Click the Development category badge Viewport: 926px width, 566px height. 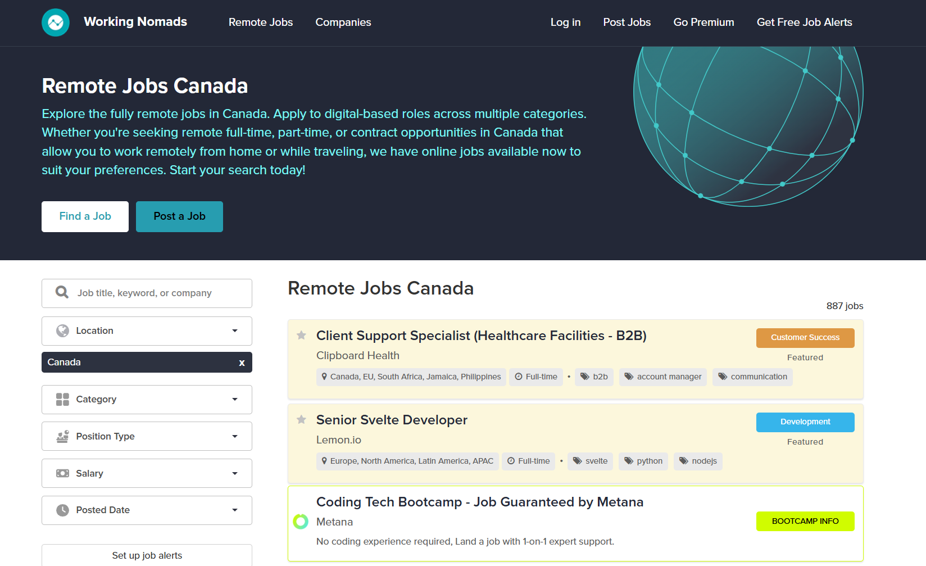(805, 422)
